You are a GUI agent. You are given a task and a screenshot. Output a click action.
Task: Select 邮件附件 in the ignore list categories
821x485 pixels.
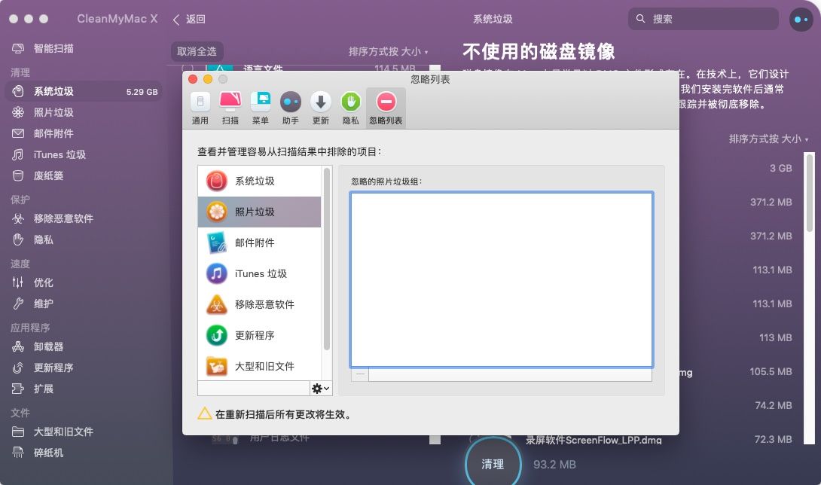[259, 243]
